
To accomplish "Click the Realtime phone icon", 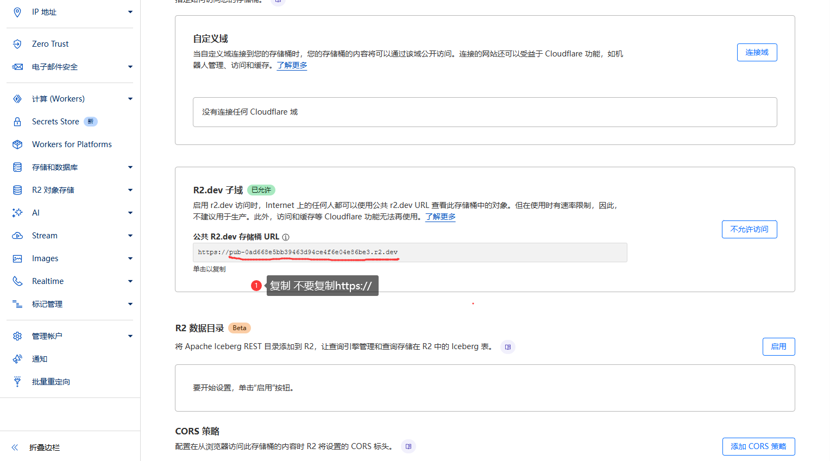I will coord(17,281).
